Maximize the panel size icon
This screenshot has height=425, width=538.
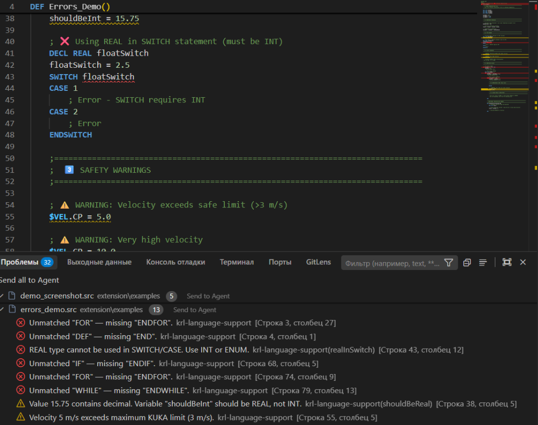(507, 263)
